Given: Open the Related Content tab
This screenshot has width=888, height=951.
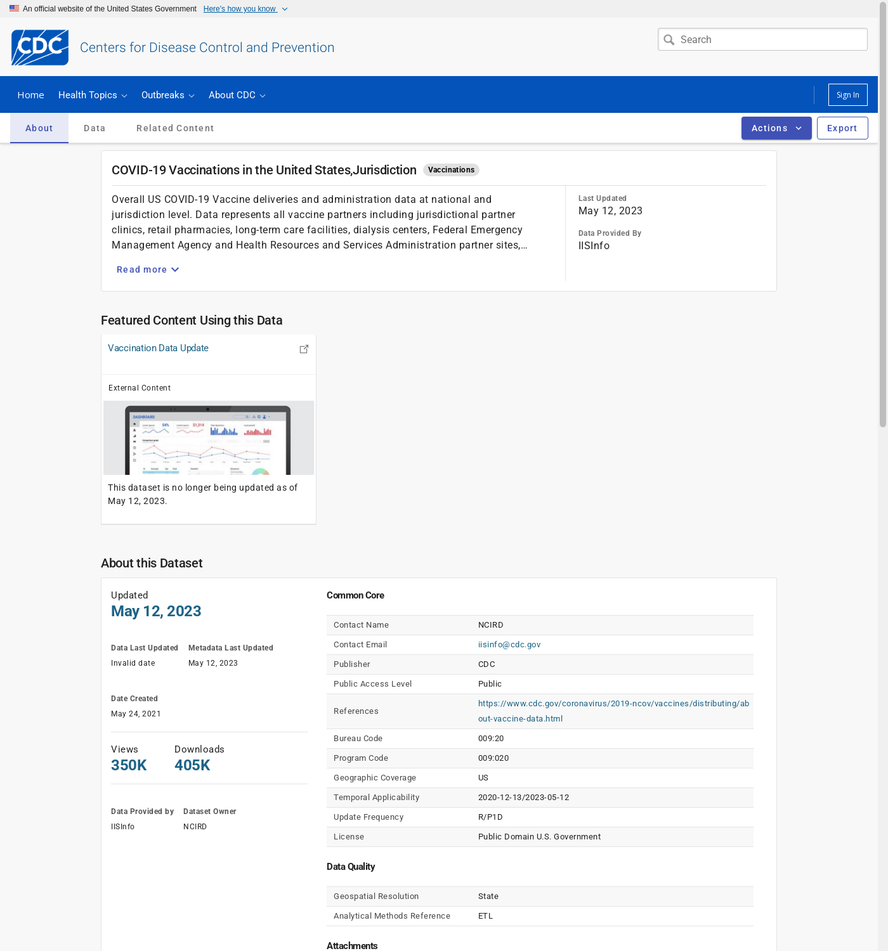Looking at the screenshot, I should (x=175, y=128).
